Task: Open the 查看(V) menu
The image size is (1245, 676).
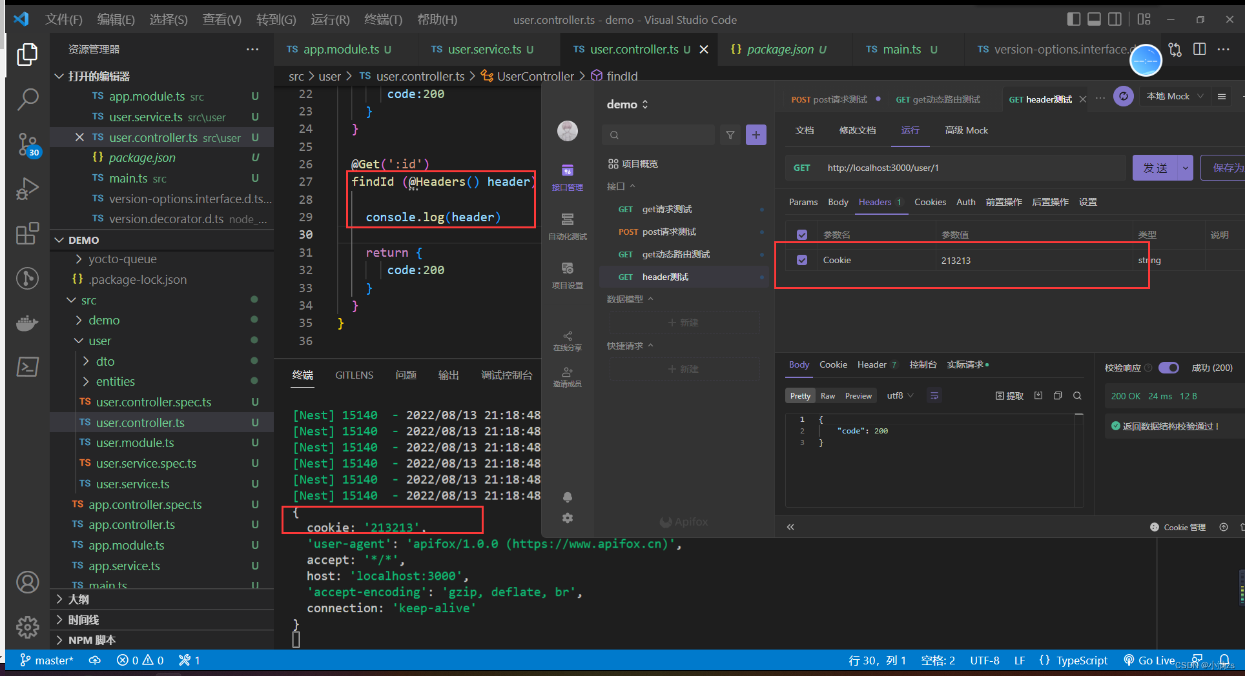Action: [x=221, y=19]
